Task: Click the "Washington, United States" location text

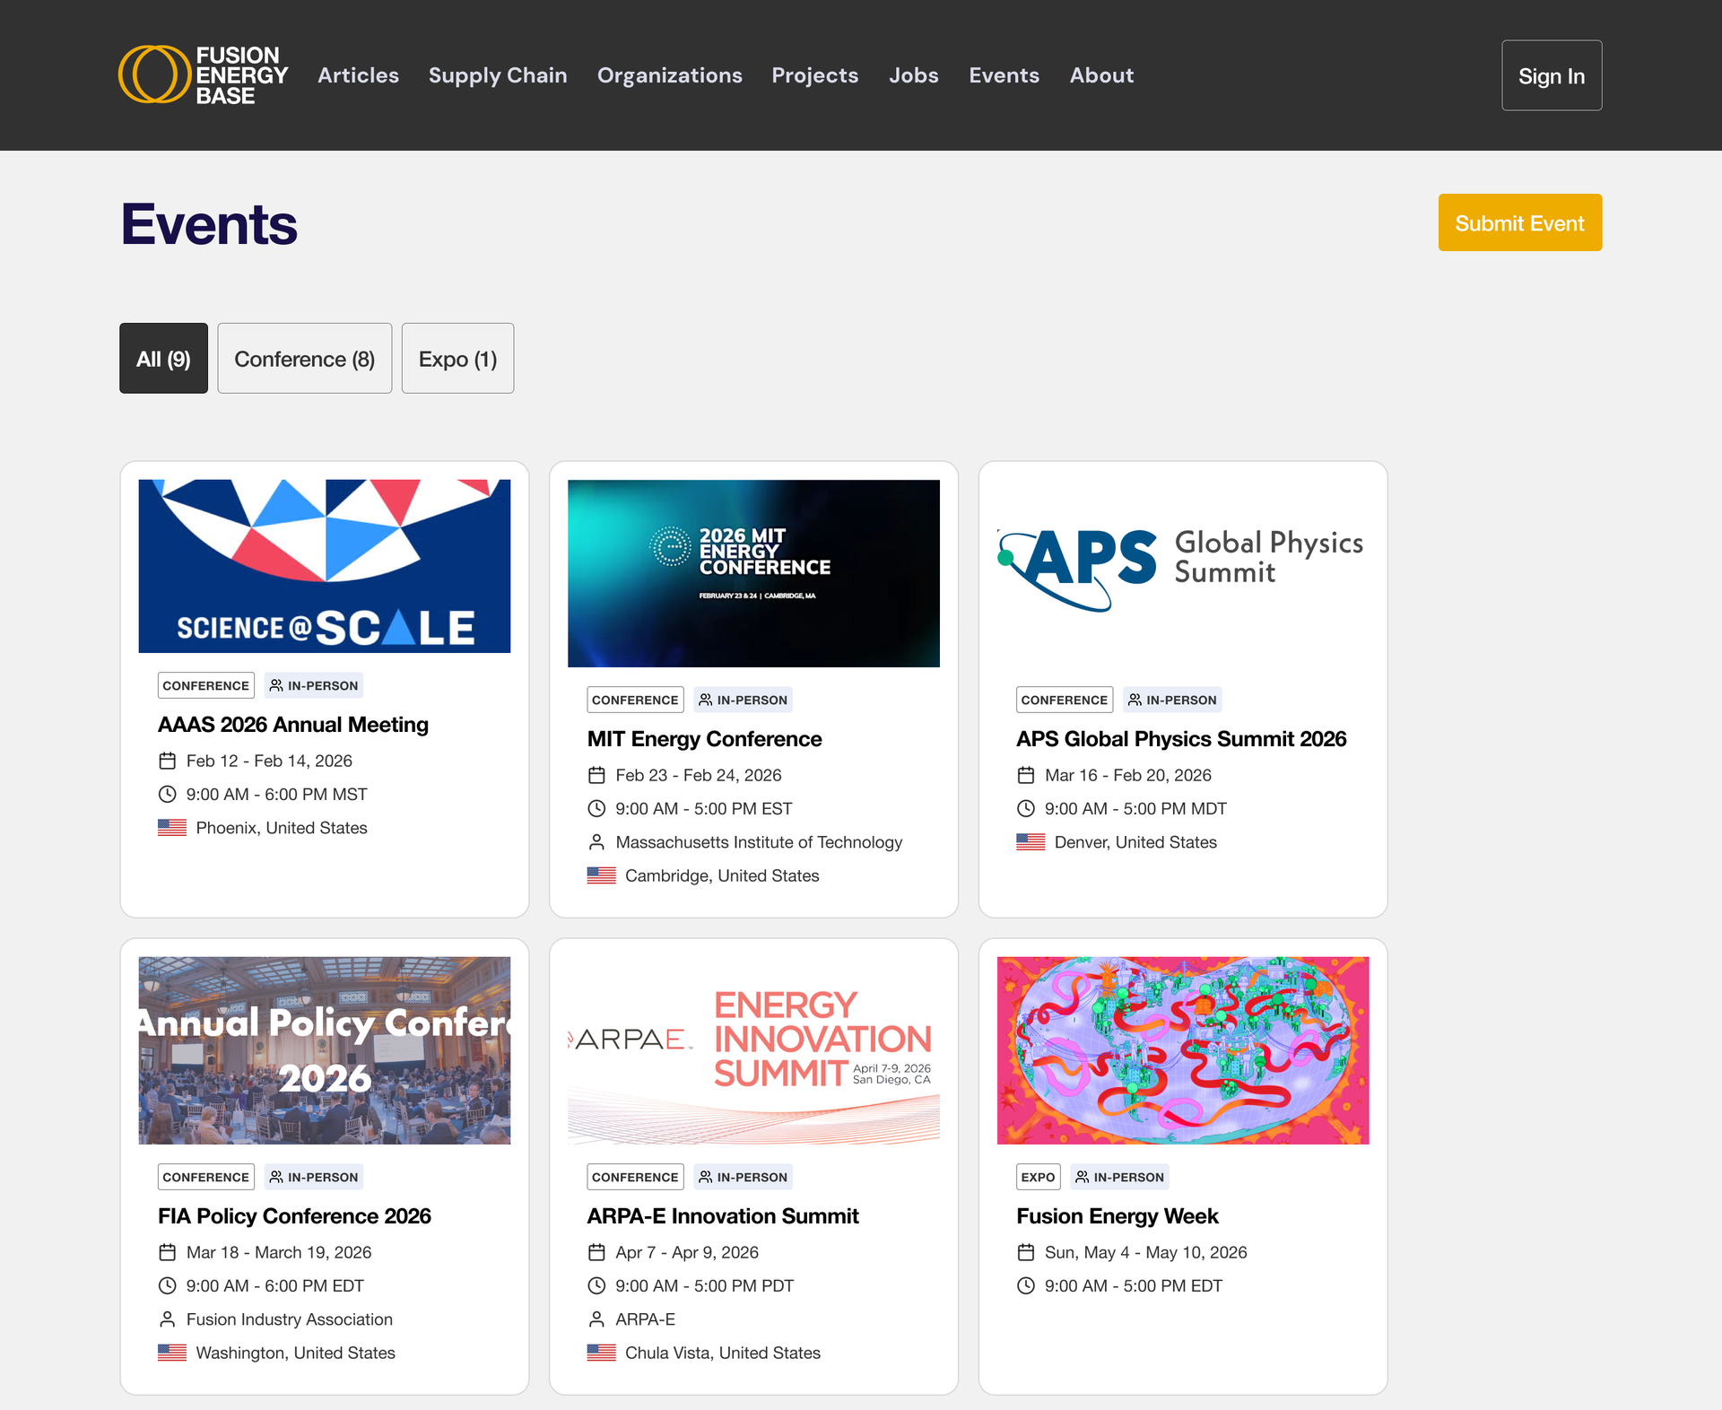Action: [296, 1353]
